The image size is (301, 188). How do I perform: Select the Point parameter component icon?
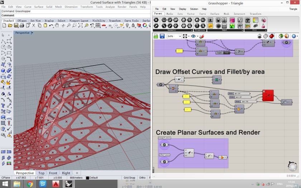156,20
